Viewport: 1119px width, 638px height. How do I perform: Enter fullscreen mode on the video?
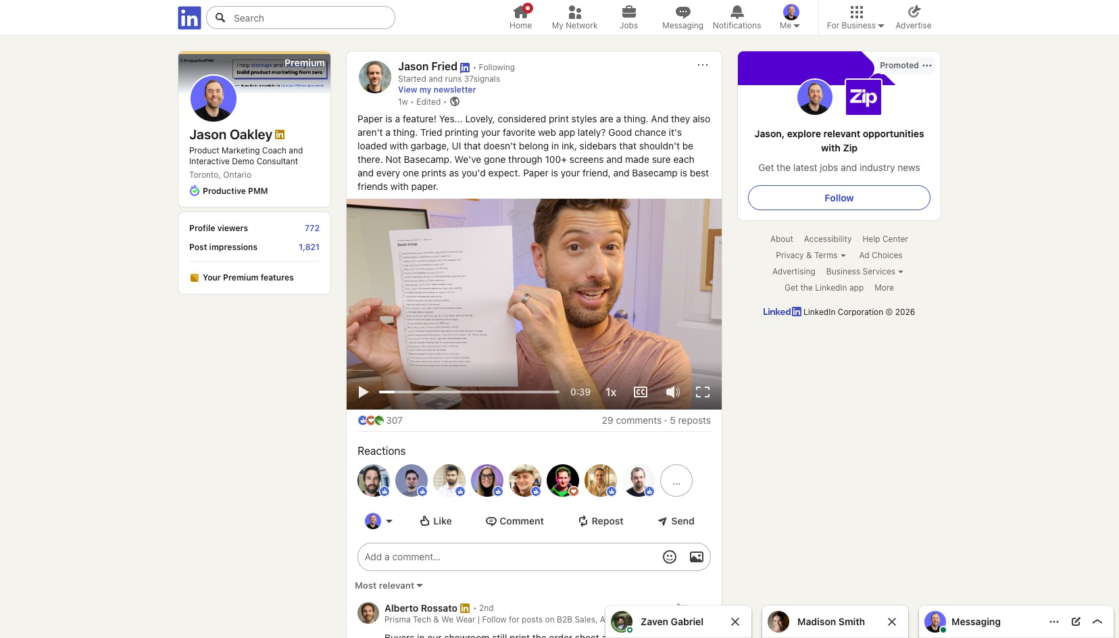click(703, 392)
